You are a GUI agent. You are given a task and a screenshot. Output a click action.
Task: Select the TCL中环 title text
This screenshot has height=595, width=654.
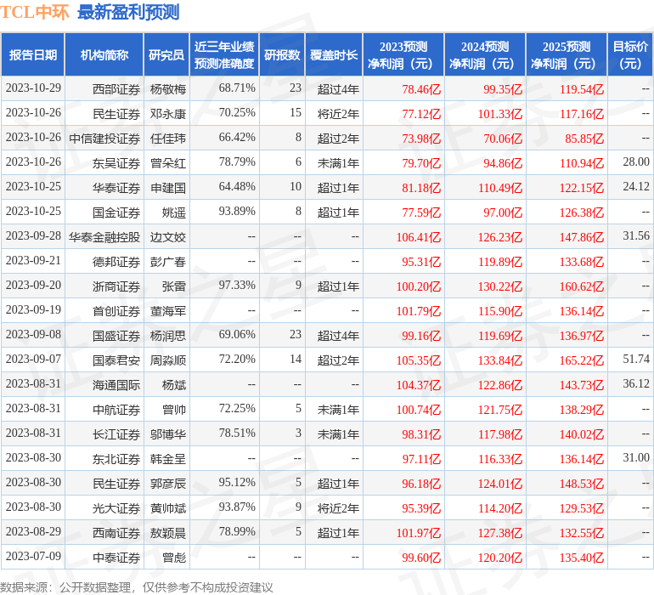click(34, 12)
